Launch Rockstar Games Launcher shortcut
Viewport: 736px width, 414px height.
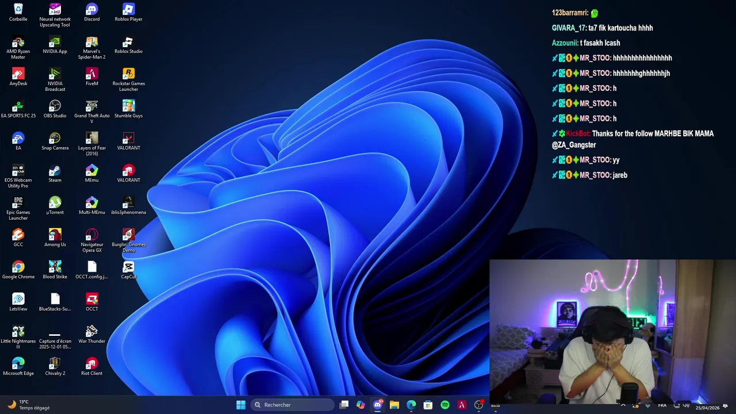point(129,80)
